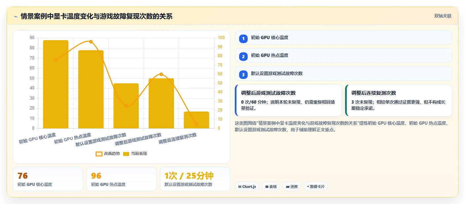Click the stat card showing 76

[48, 179]
